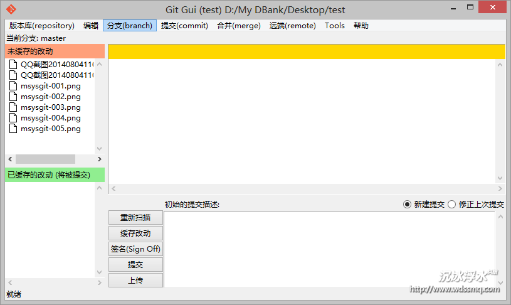Click the document icon of msysgit-005.png

click(14, 129)
